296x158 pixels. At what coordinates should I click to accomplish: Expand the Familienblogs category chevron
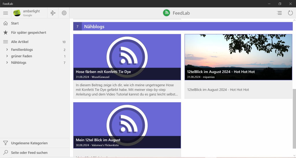7,50
